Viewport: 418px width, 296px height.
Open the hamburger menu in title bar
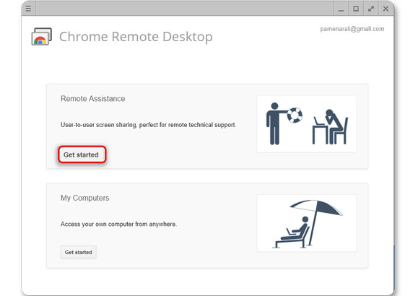click(28, 9)
